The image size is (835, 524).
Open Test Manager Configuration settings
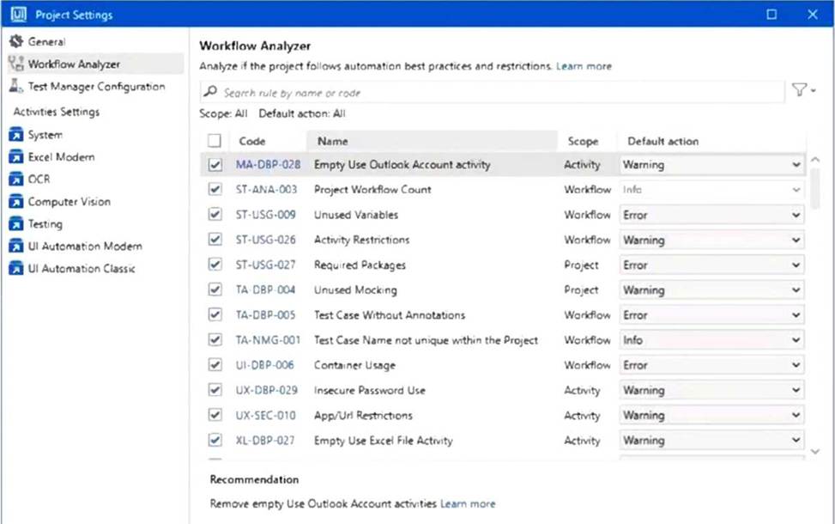96,87
